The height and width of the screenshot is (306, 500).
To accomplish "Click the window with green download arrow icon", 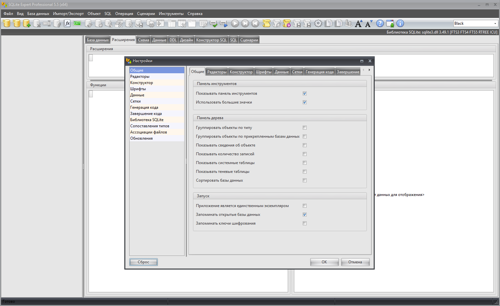I will point(390,23).
